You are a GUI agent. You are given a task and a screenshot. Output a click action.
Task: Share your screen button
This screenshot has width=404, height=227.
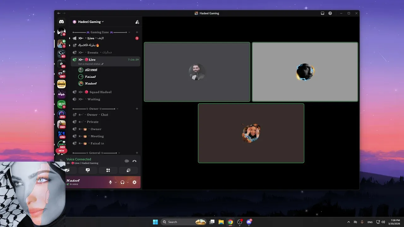pyautogui.click(x=88, y=170)
